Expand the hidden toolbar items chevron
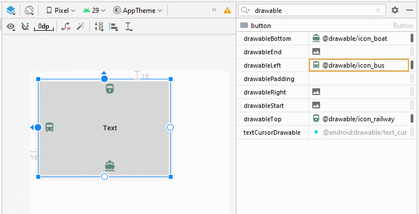419x214 pixels. pos(214,10)
